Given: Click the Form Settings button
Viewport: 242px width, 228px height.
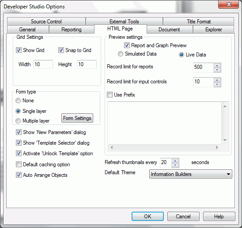Looking at the screenshot, I should pyautogui.click(x=77, y=118).
